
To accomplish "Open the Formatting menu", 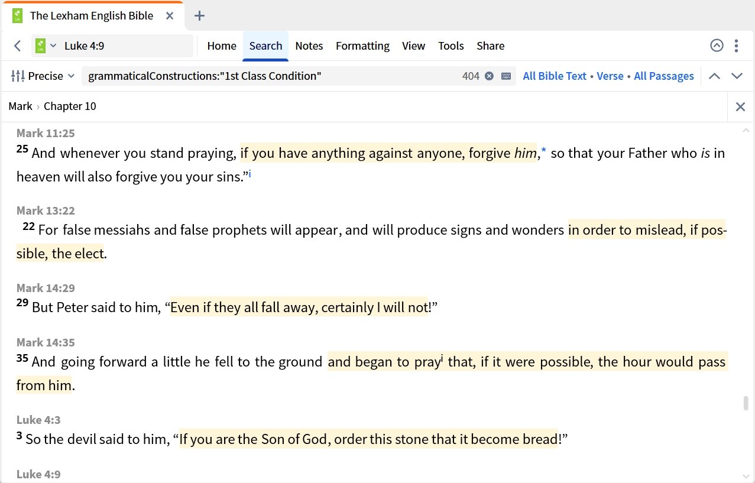I will tap(362, 46).
